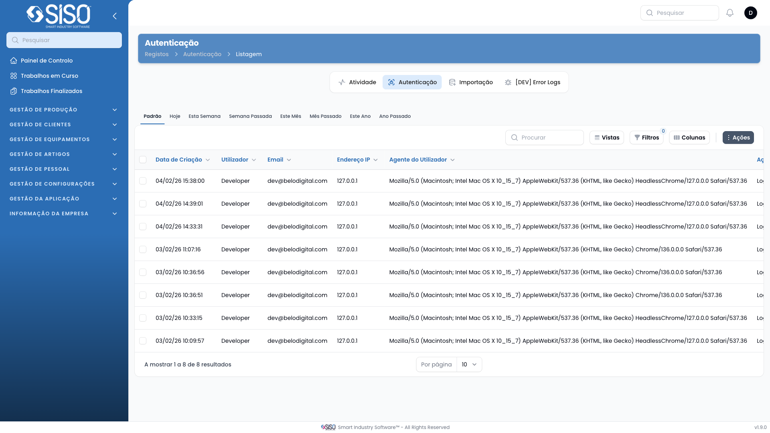
Task: Click the Painel de Controlo home icon
Action: pyautogui.click(x=14, y=61)
